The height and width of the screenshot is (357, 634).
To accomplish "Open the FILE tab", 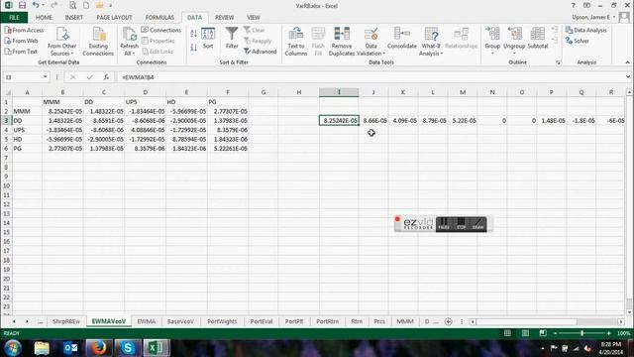I will [14, 18].
